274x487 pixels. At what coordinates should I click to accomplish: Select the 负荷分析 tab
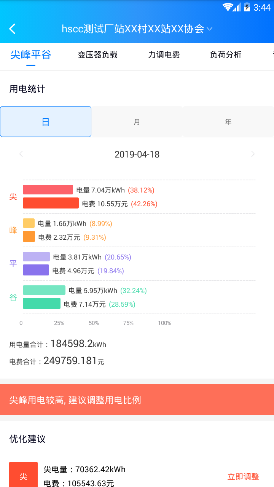tap(226, 55)
